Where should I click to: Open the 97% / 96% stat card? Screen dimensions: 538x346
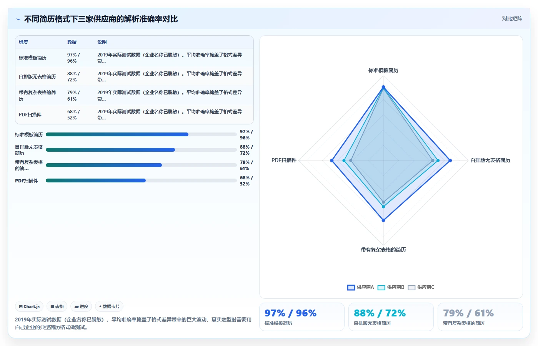[x=302, y=317]
